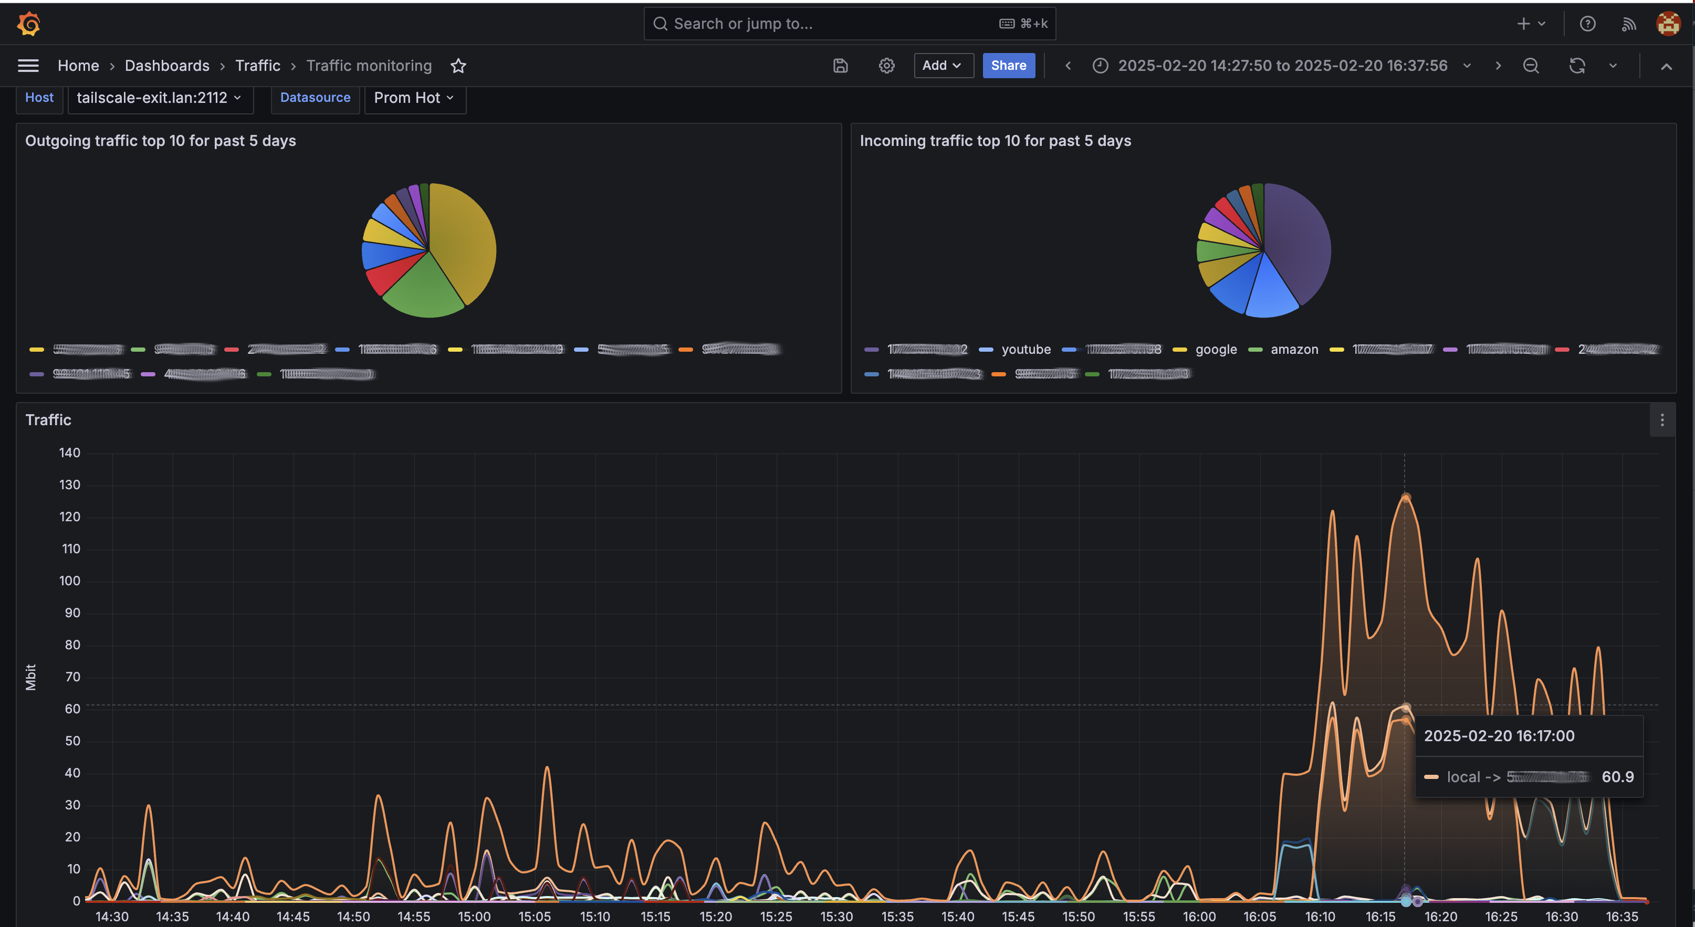The height and width of the screenshot is (927, 1695).
Task: Go to Dashboards in the breadcrumb
Action: (x=167, y=65)
